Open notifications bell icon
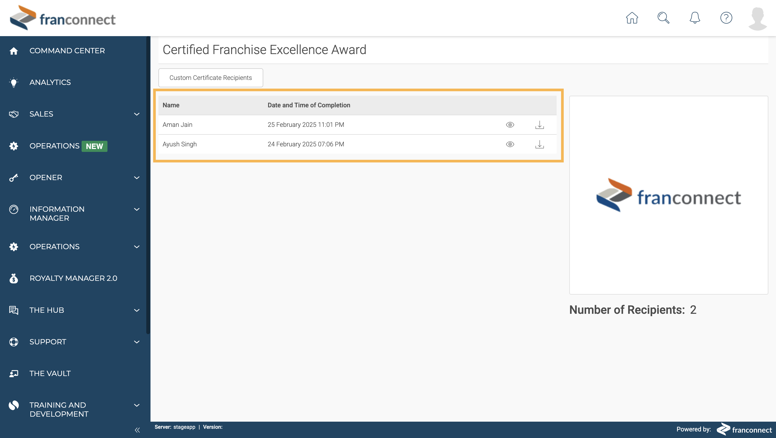 (695, 18)
